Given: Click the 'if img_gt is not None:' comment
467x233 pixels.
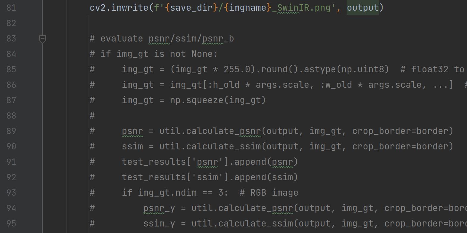Looking at the screenshot, I should coord(159,54).
